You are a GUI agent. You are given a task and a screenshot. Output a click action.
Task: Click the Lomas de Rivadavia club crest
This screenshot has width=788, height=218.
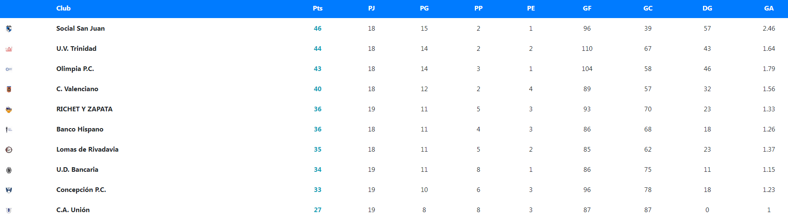click(9, 150)
